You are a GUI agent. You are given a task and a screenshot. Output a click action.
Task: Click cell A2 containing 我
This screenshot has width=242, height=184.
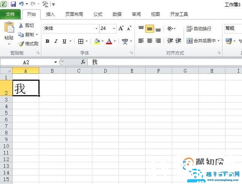click(x=26, y=88)
